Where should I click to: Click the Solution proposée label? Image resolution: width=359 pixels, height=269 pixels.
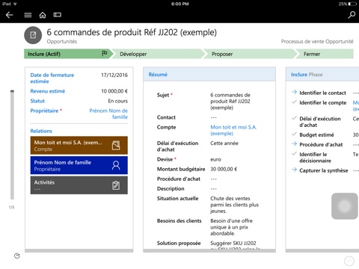pyautogui.click(x=179, y=243)
